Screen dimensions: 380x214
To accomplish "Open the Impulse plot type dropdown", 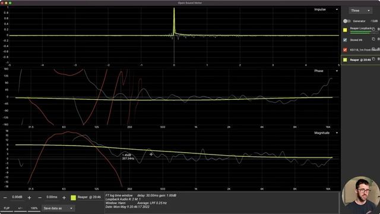I will (x=326, y=10).
